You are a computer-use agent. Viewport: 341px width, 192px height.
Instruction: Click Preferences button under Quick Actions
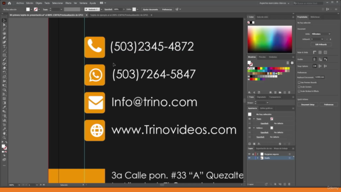click(x=329, y=105)
